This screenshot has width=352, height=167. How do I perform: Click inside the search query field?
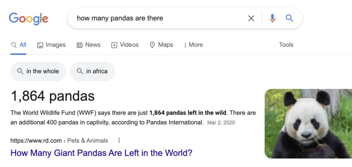pos(155,18)
